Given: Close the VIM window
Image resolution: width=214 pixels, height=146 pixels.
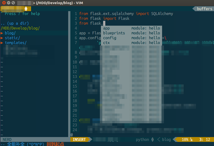Looking at the screenshot, I should (4, 3).
